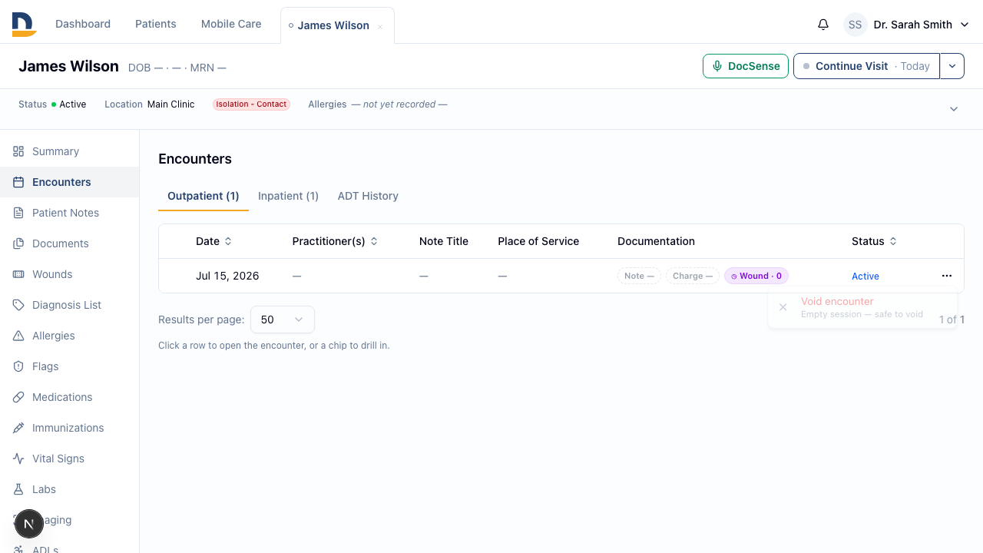Go to Dashboard
Viewport: 983px width, 553px height.
pos(83,24)
